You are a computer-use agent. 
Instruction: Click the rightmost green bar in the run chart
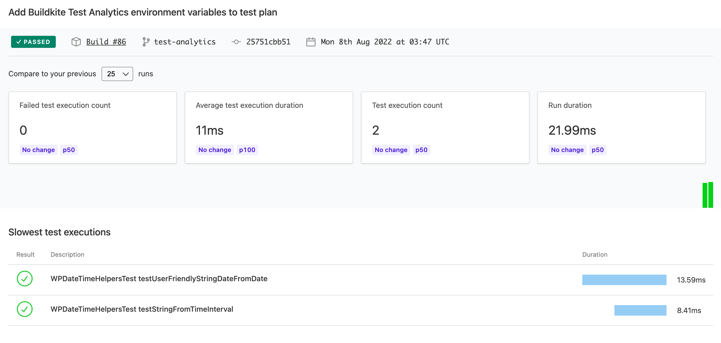[x=711, y=195]
